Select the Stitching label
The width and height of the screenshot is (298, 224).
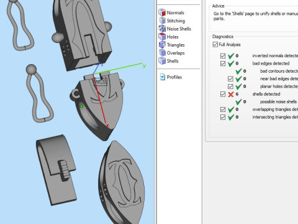pyautogui.click(x=176, y=21)
